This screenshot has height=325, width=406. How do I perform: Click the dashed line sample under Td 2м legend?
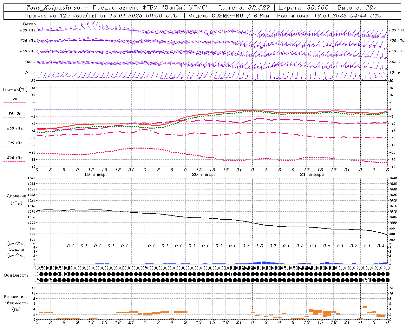click(15, 117)
